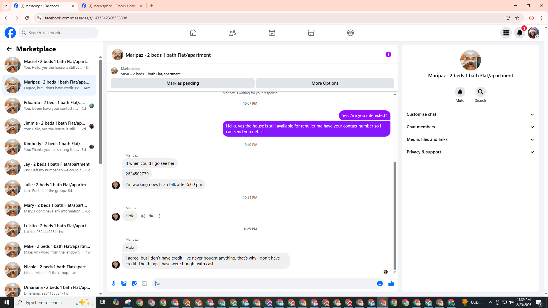This screenshot has height=308, width=548.
Task: Click Mark as pending button
Action: pos(183,83)
